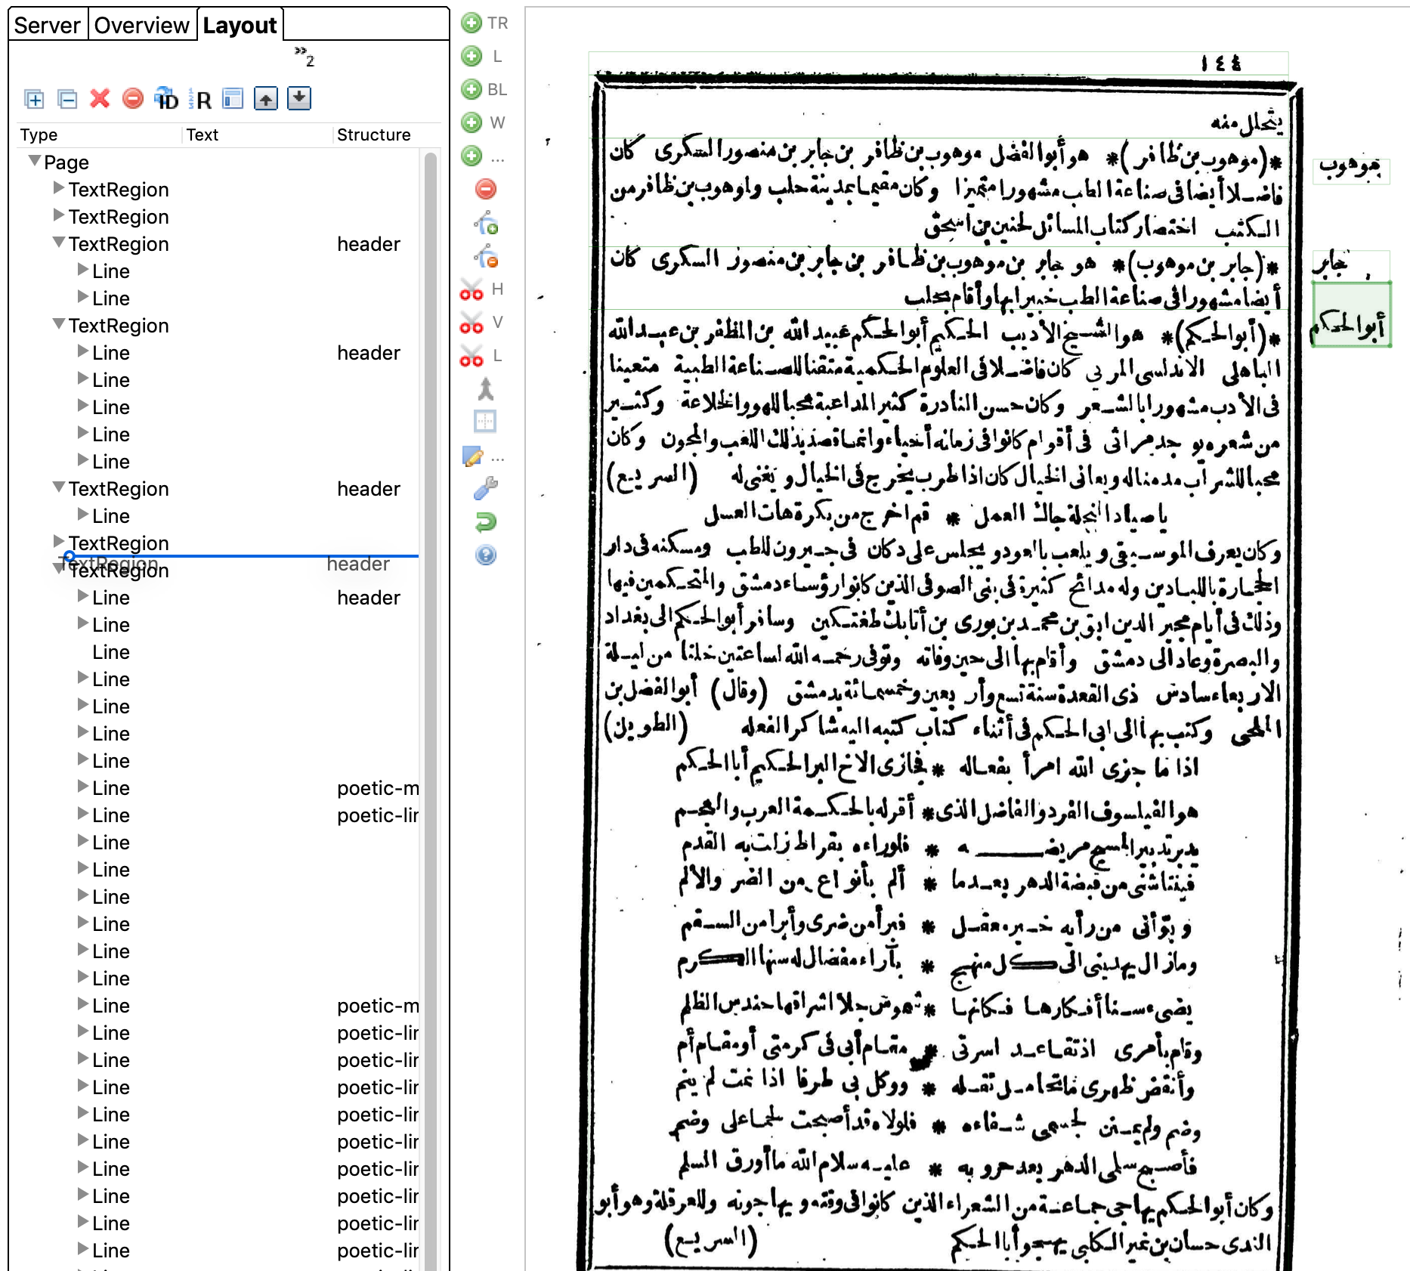Collapse the Page tree node

(33, 162)
